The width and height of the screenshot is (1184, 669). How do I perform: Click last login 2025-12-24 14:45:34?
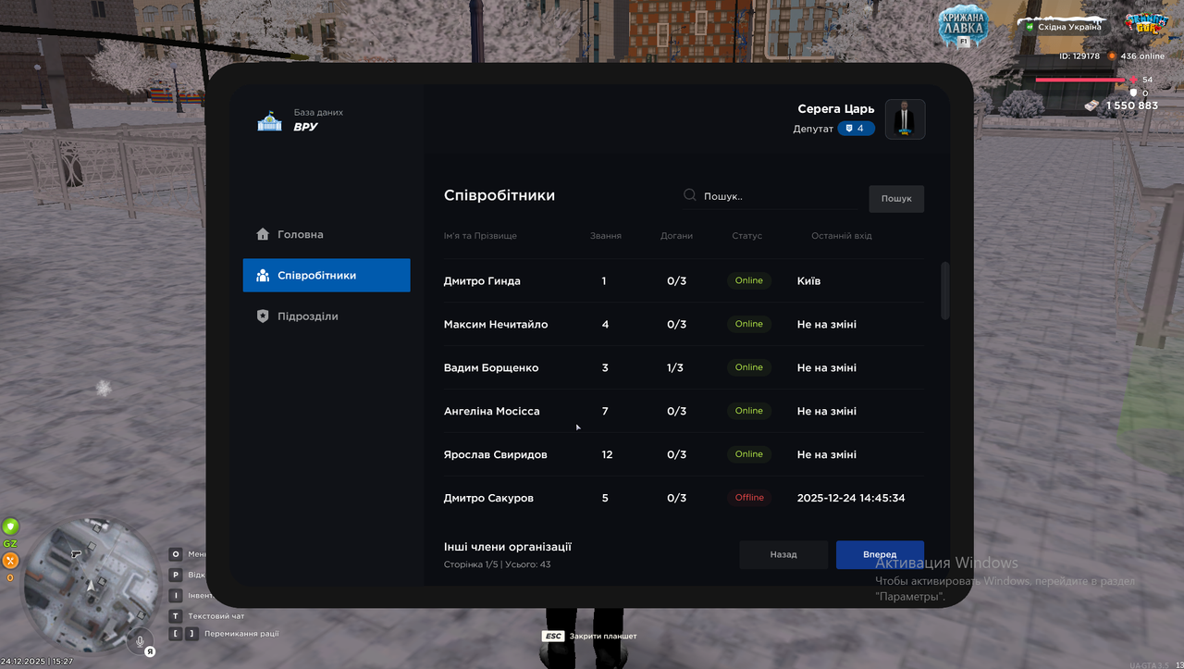(851, 498)
